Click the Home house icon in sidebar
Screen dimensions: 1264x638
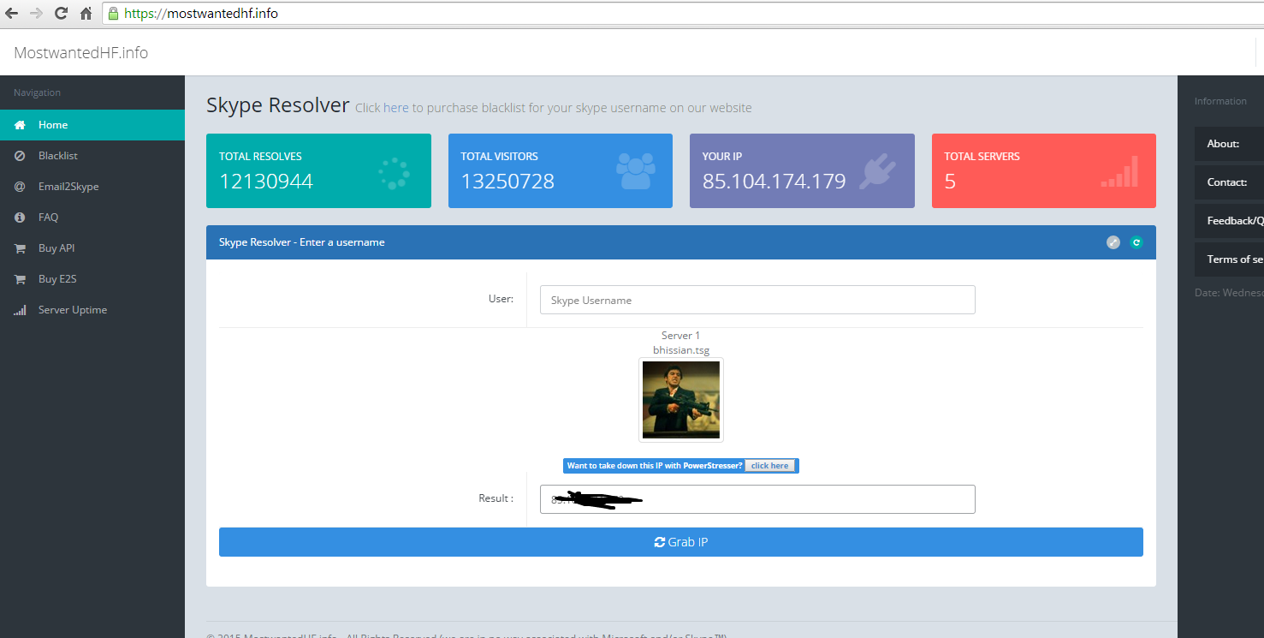click(20, 125)
